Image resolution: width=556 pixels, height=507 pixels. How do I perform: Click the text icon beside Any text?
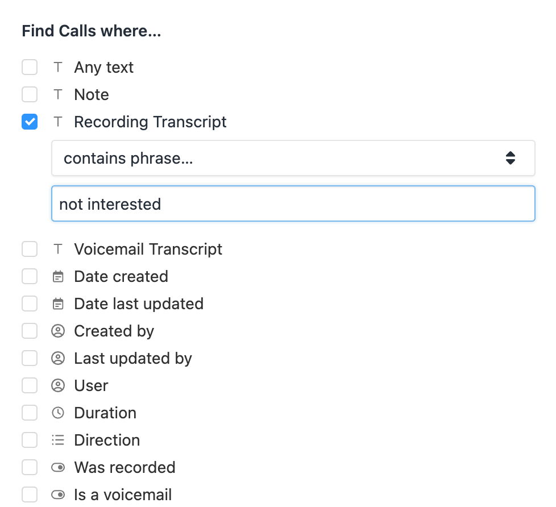pos(57,67)
